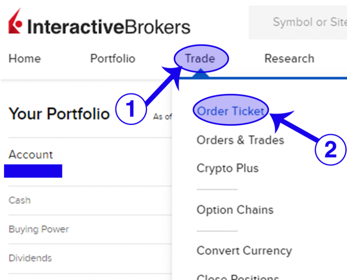
Task: Select the Cash row
Action: [x=20, y=200]
